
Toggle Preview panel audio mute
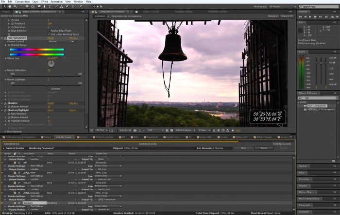pos(326,17)
